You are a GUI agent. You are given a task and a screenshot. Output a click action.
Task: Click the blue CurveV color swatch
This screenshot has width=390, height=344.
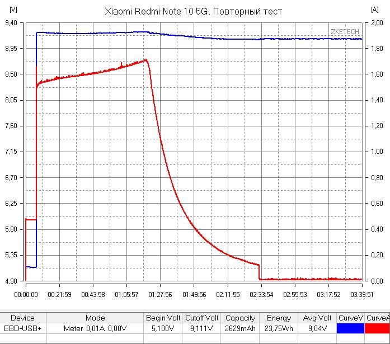coord(350,329)
